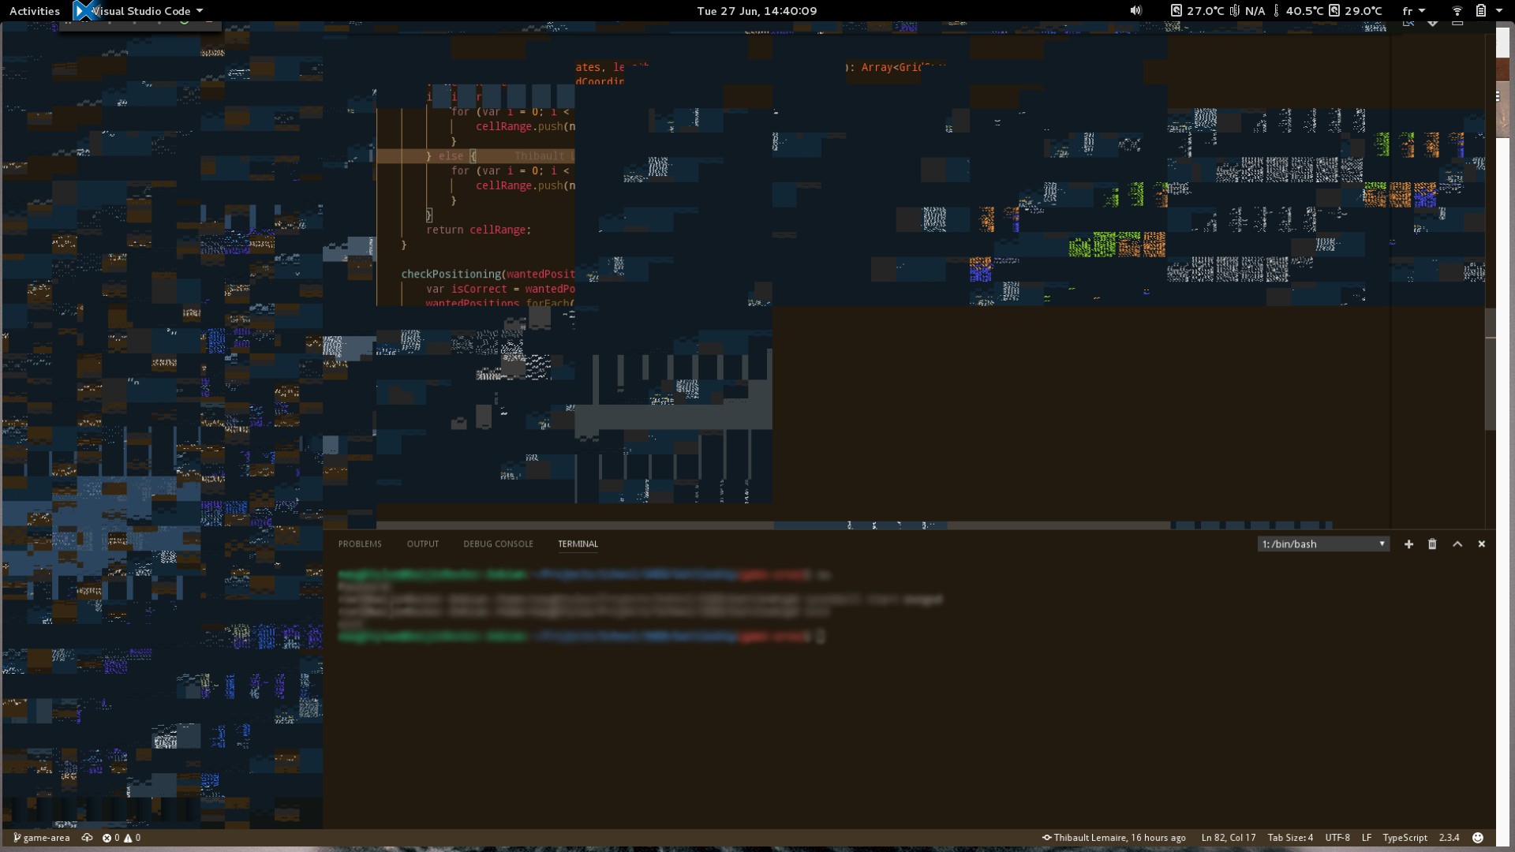Viewport: 1515px width, 852px height.
Task: Open the errors count in the status bar
Action: tap(111, 838)
